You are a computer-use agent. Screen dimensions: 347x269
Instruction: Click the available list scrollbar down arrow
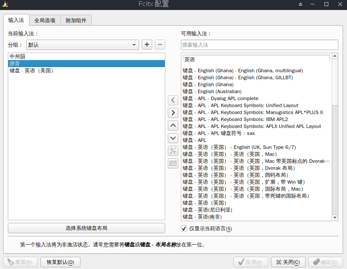click(x=335, y=218)
